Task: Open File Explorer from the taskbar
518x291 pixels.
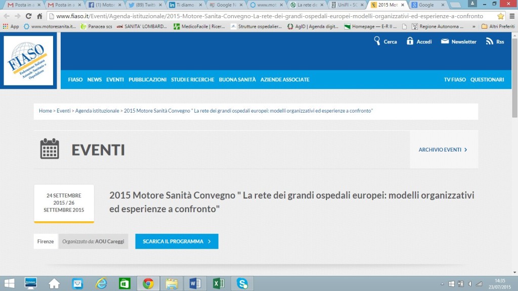Action: tap(172, 283)
